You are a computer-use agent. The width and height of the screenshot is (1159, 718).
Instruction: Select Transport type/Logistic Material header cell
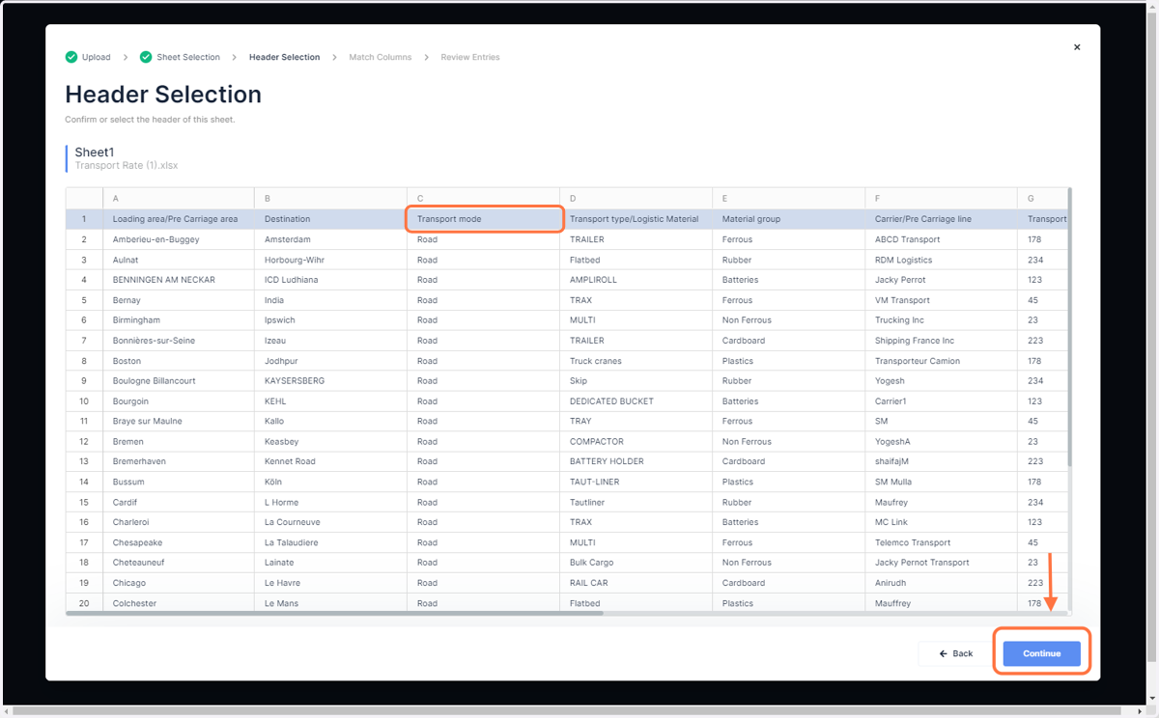pyautogui.click(x=636, y=219)
